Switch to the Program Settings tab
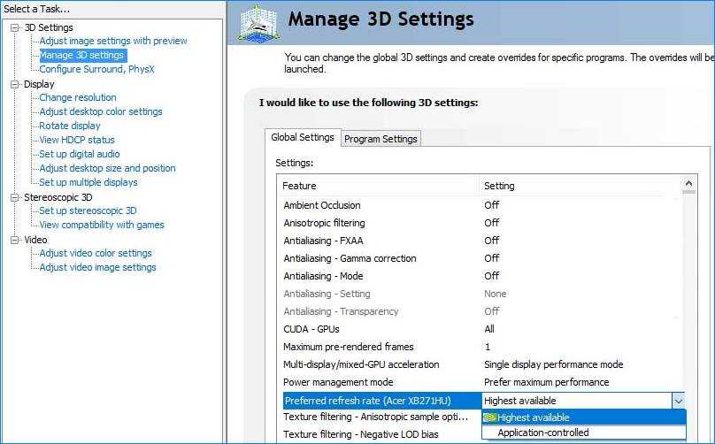This screenshot has width=715, height=444. pyautogui.click(x=381, y=139)
